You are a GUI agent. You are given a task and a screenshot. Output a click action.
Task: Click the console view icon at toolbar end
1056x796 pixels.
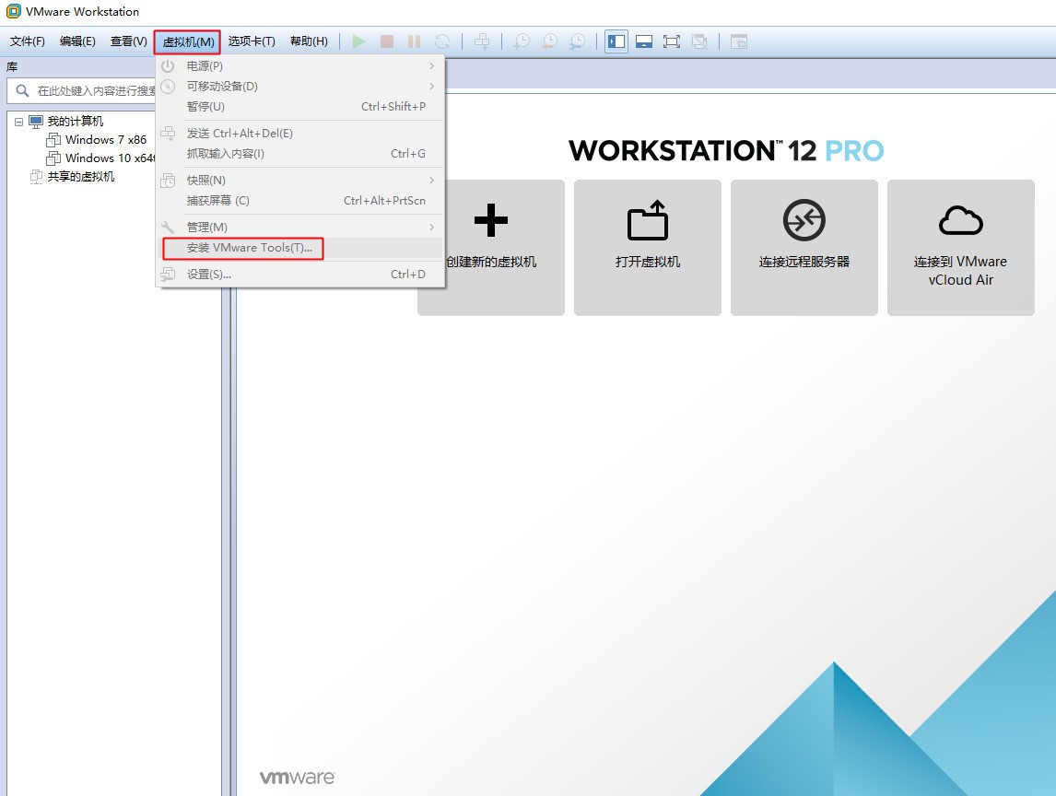pyautogui.click(x=739, y=41)
